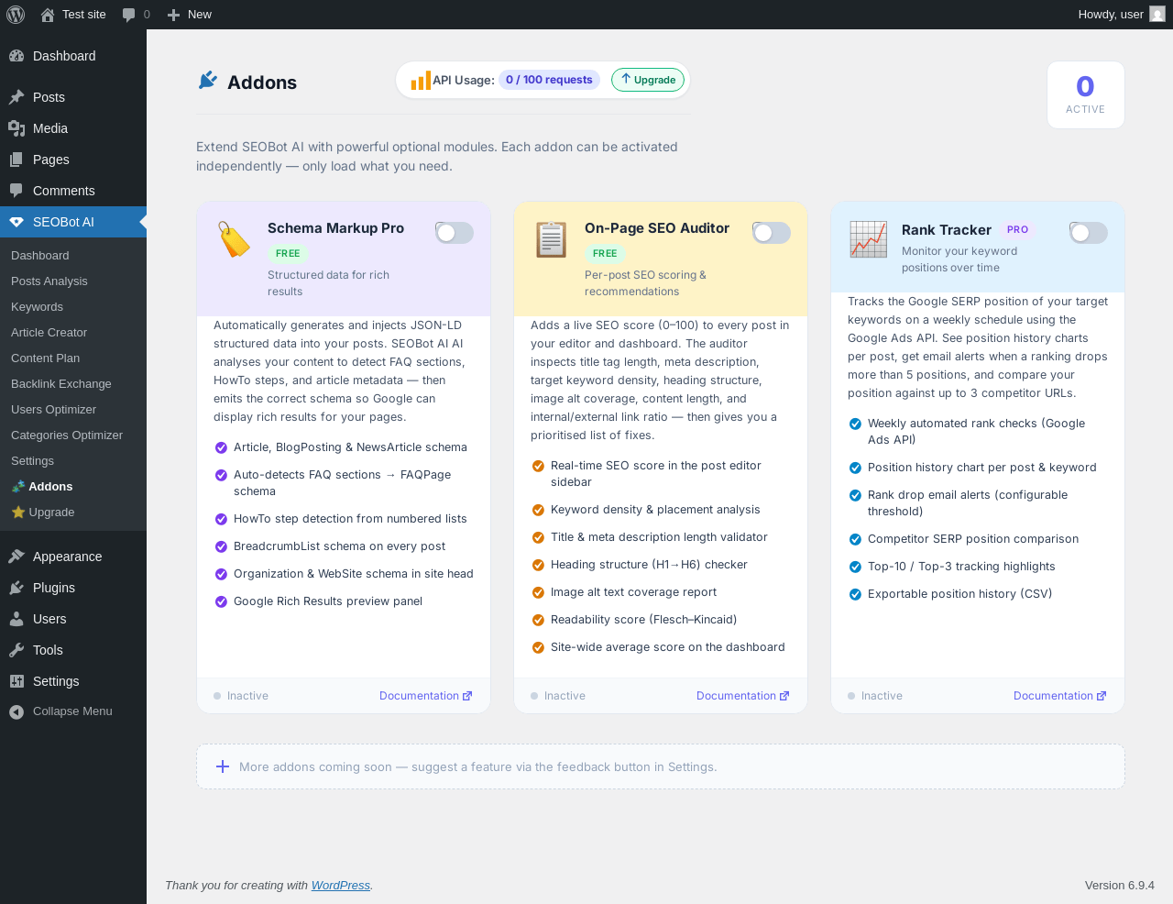Click the user avatar in the admin bar
1173x904 pixels.
tap(1157, 15)
